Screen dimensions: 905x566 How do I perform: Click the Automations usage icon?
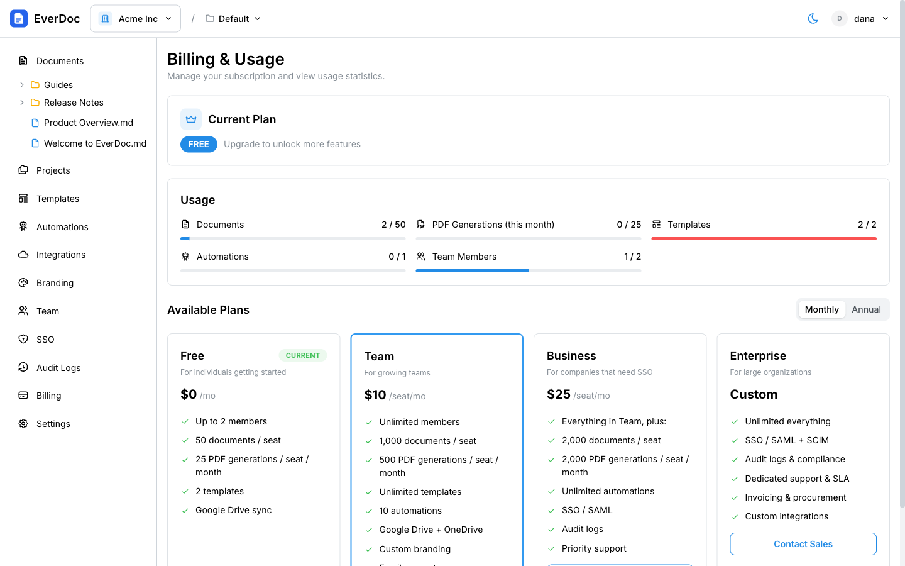185,257
